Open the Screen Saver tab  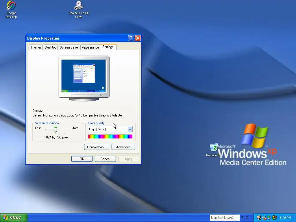(x=69, y=47)
